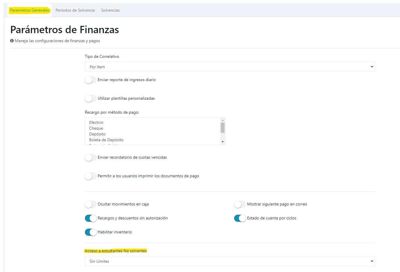Click the info icon beside Maneja las configuraciones
Viewport: 400px width, 272px height.
pyautogui.click(x=12, y=41)
